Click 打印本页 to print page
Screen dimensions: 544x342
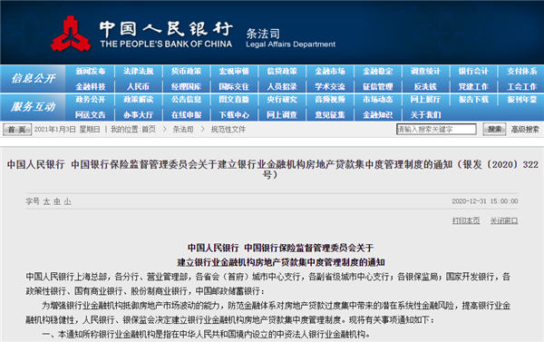coord(466,220)
